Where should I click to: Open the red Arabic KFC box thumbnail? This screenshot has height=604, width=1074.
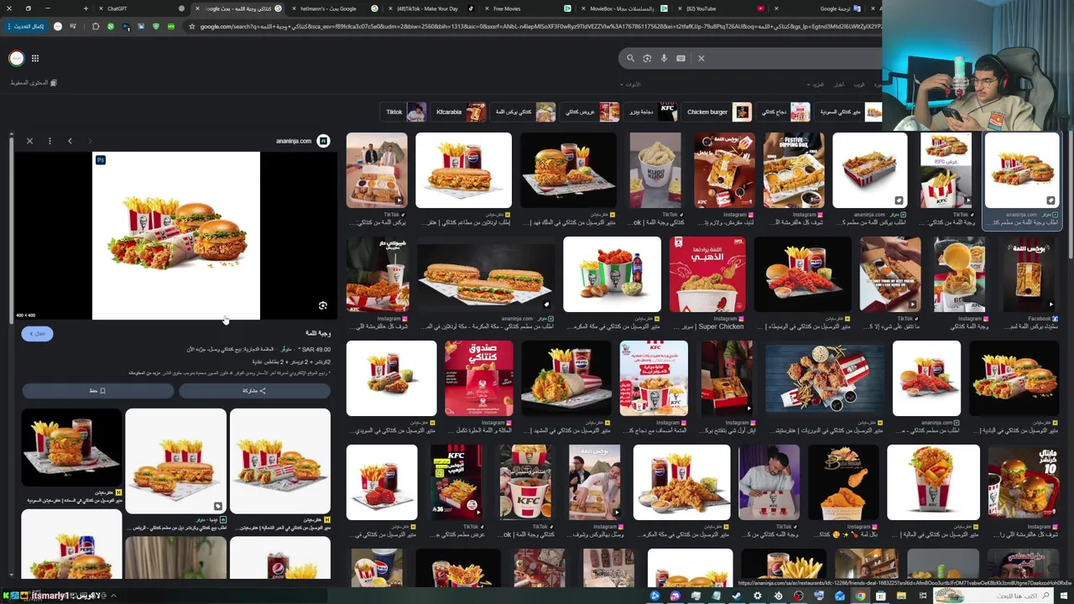click(479, 378)
